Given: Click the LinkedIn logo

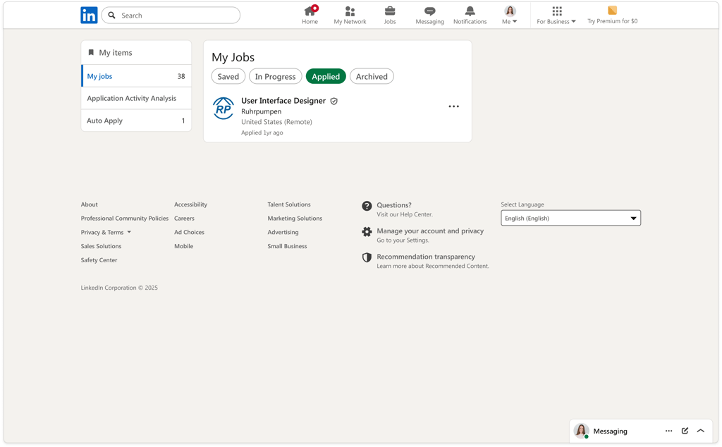Looking at the screenshot, I should [x=89, y=16].
